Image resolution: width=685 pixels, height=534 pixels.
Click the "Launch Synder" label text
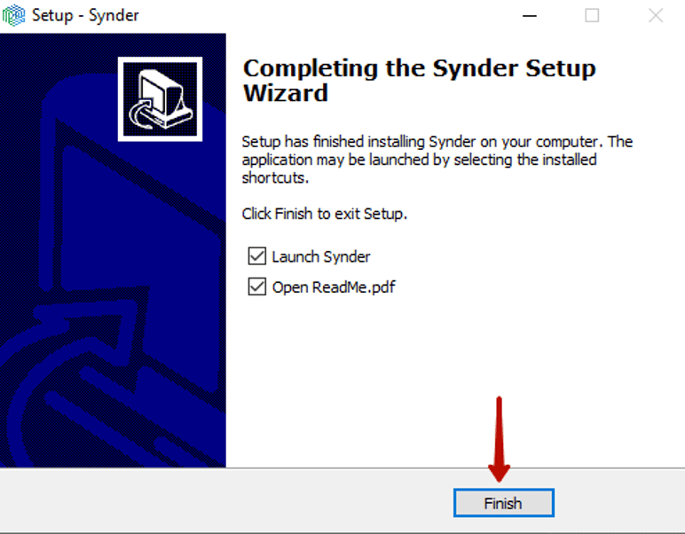321,256
